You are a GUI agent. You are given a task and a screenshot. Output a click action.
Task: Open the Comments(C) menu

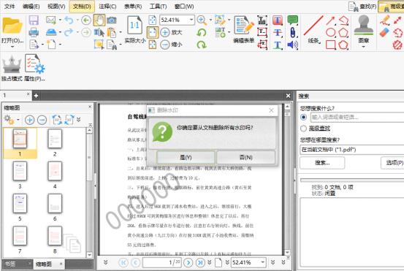107,7
